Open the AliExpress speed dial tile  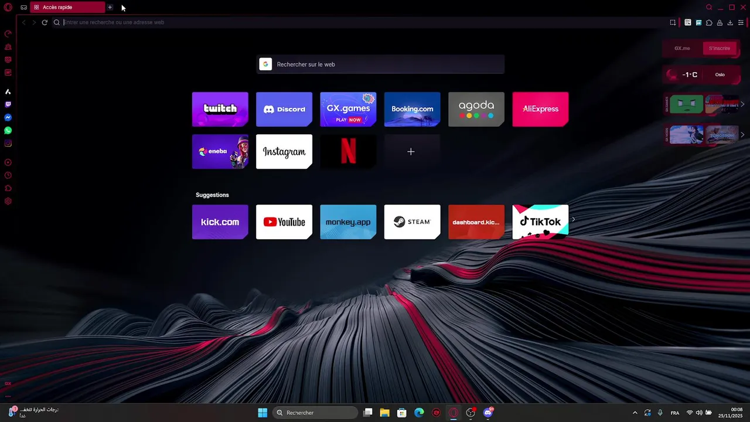pyautogui.click(x=540, y=109)
